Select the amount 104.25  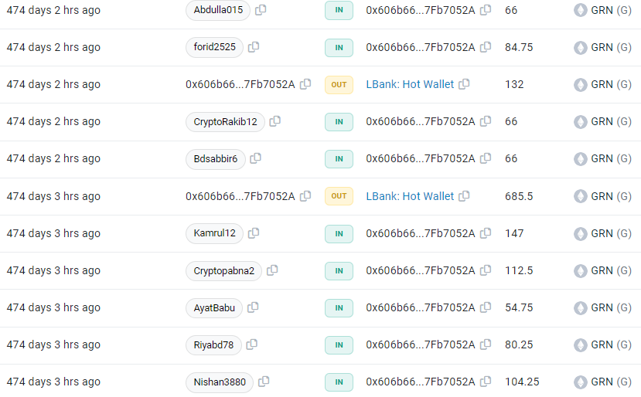click(x=522, y=382)
